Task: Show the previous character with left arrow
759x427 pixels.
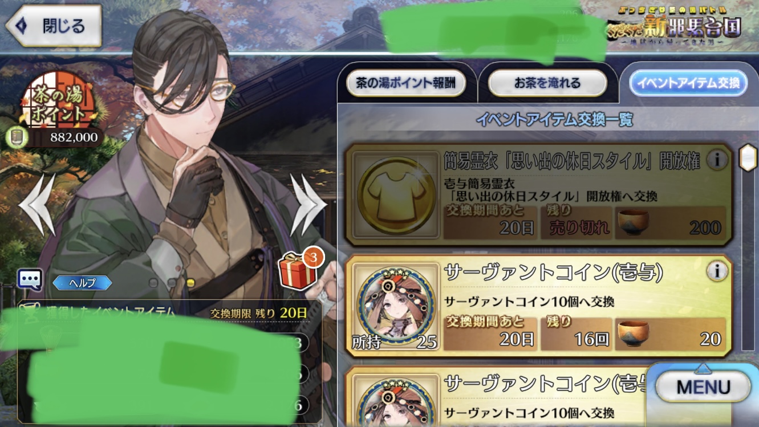Action: coord(38,205)
